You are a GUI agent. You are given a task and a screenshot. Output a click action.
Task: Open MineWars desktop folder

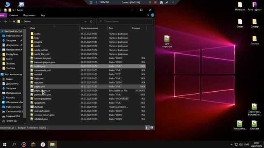[240, 7]
